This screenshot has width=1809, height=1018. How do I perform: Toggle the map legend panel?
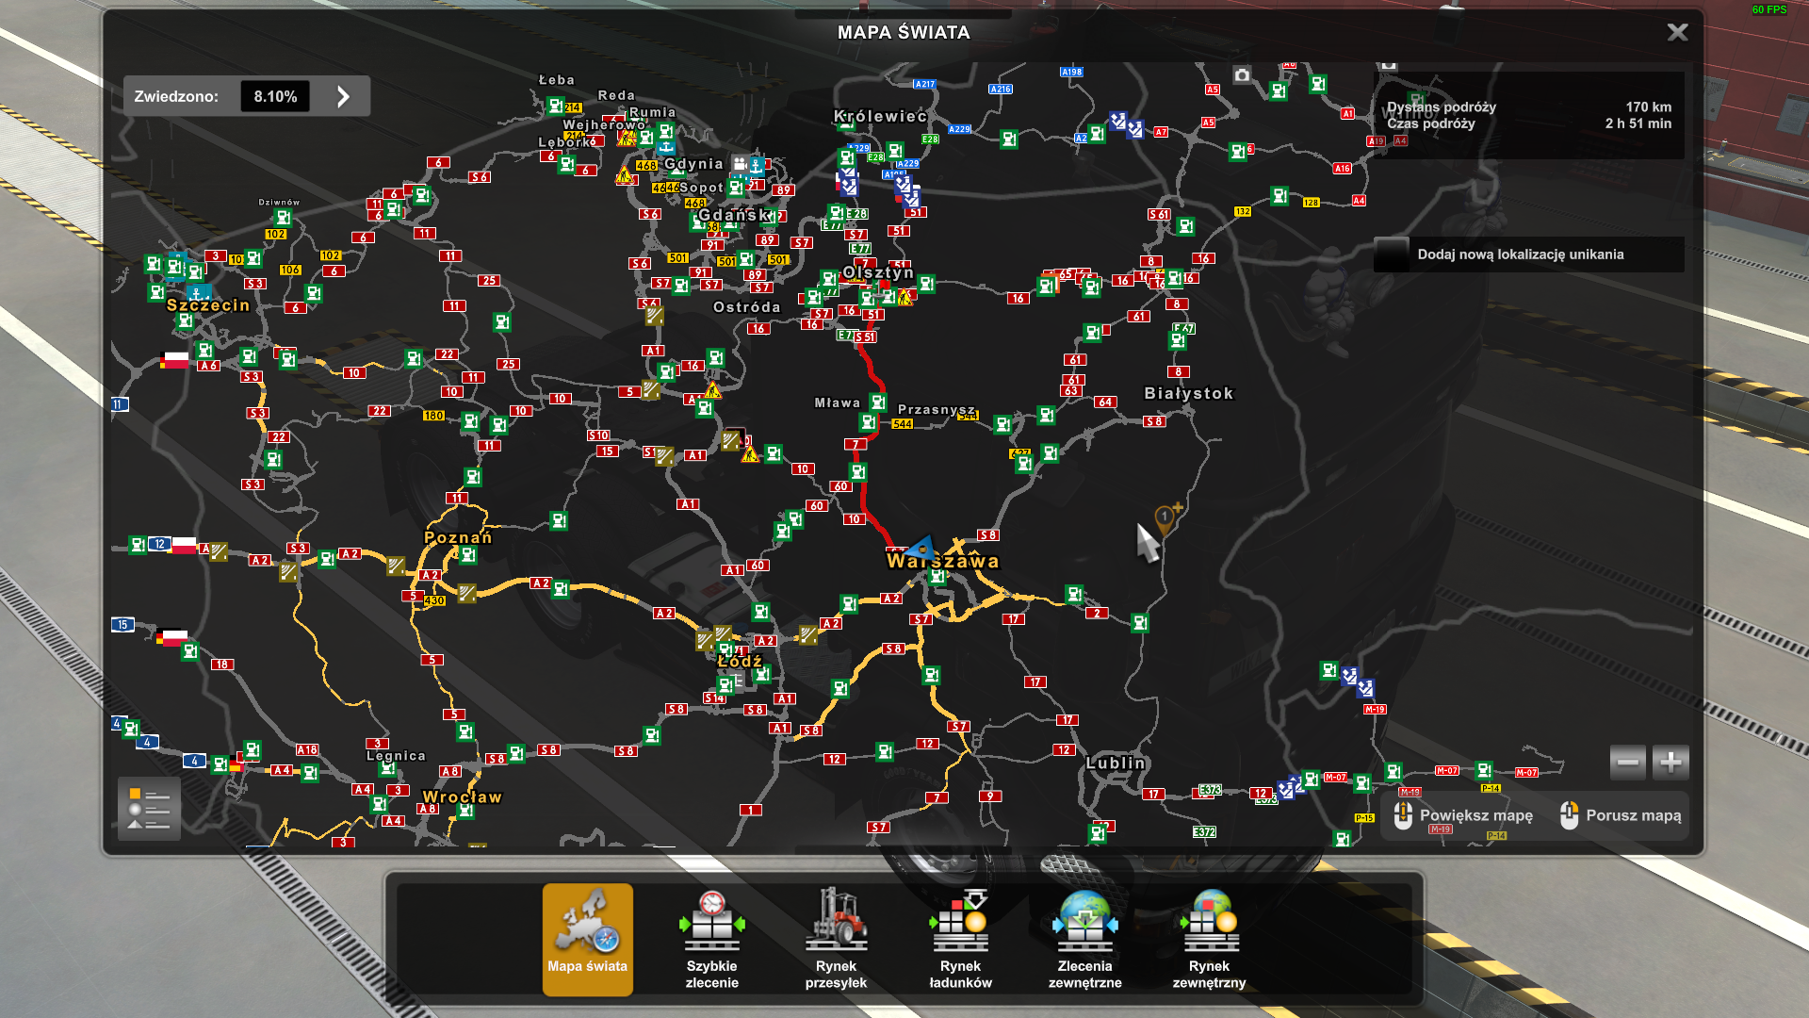point(149,809)
